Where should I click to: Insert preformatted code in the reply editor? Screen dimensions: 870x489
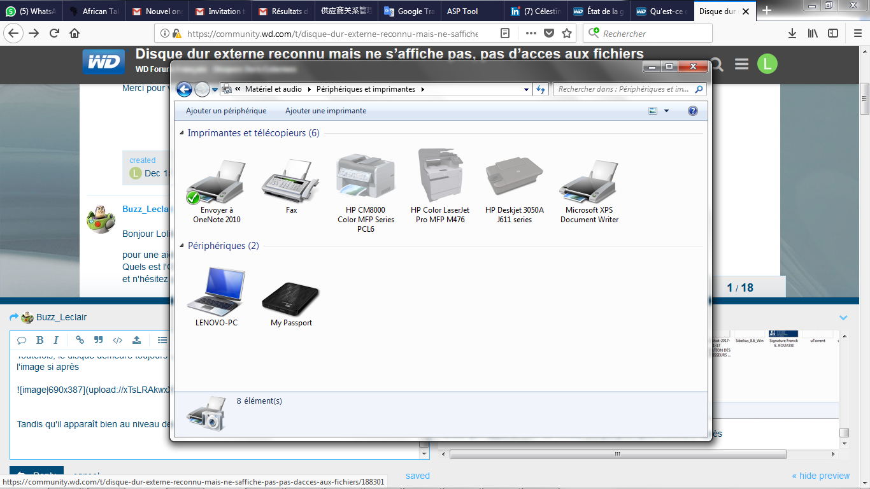[117, 340]
